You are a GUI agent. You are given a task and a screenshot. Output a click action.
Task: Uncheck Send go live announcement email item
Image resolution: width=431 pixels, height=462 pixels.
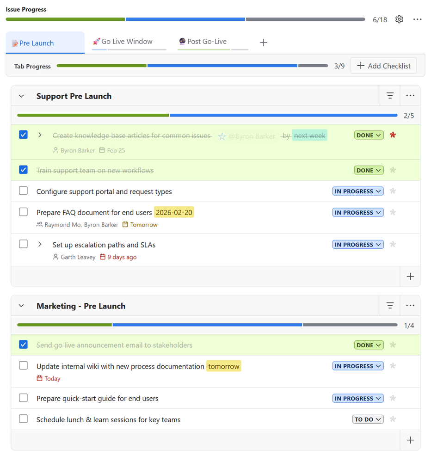pos(23,345)
